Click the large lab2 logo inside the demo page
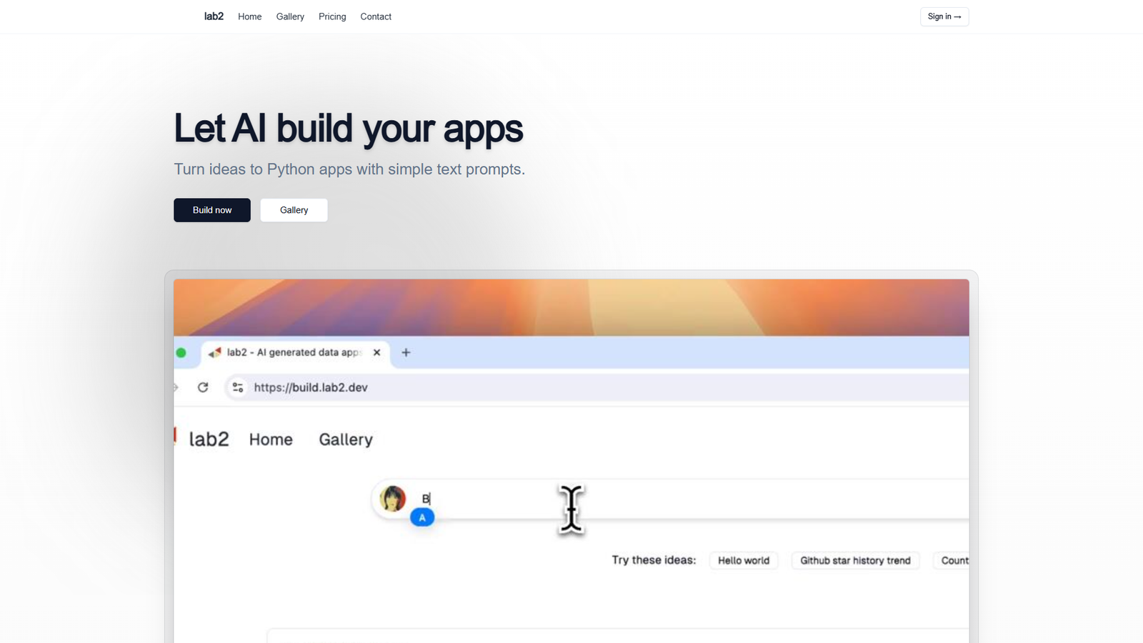The height and width of the screenshot is (643, 1143). pyautogui.click(x=209, y=439)
